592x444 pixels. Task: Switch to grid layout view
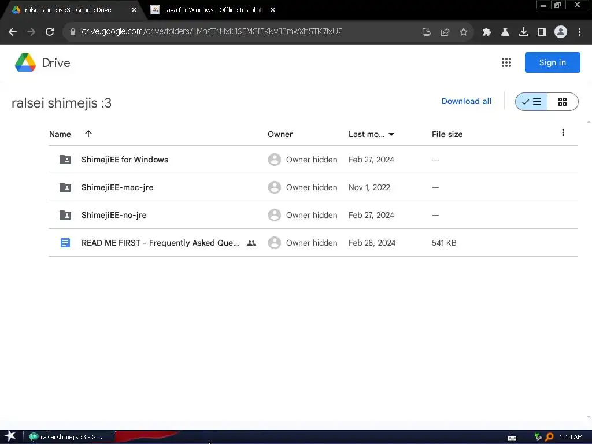[563, 102]
